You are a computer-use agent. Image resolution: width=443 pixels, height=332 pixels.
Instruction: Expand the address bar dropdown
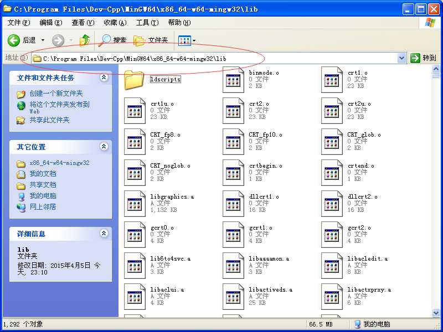(x=401, y=58)
